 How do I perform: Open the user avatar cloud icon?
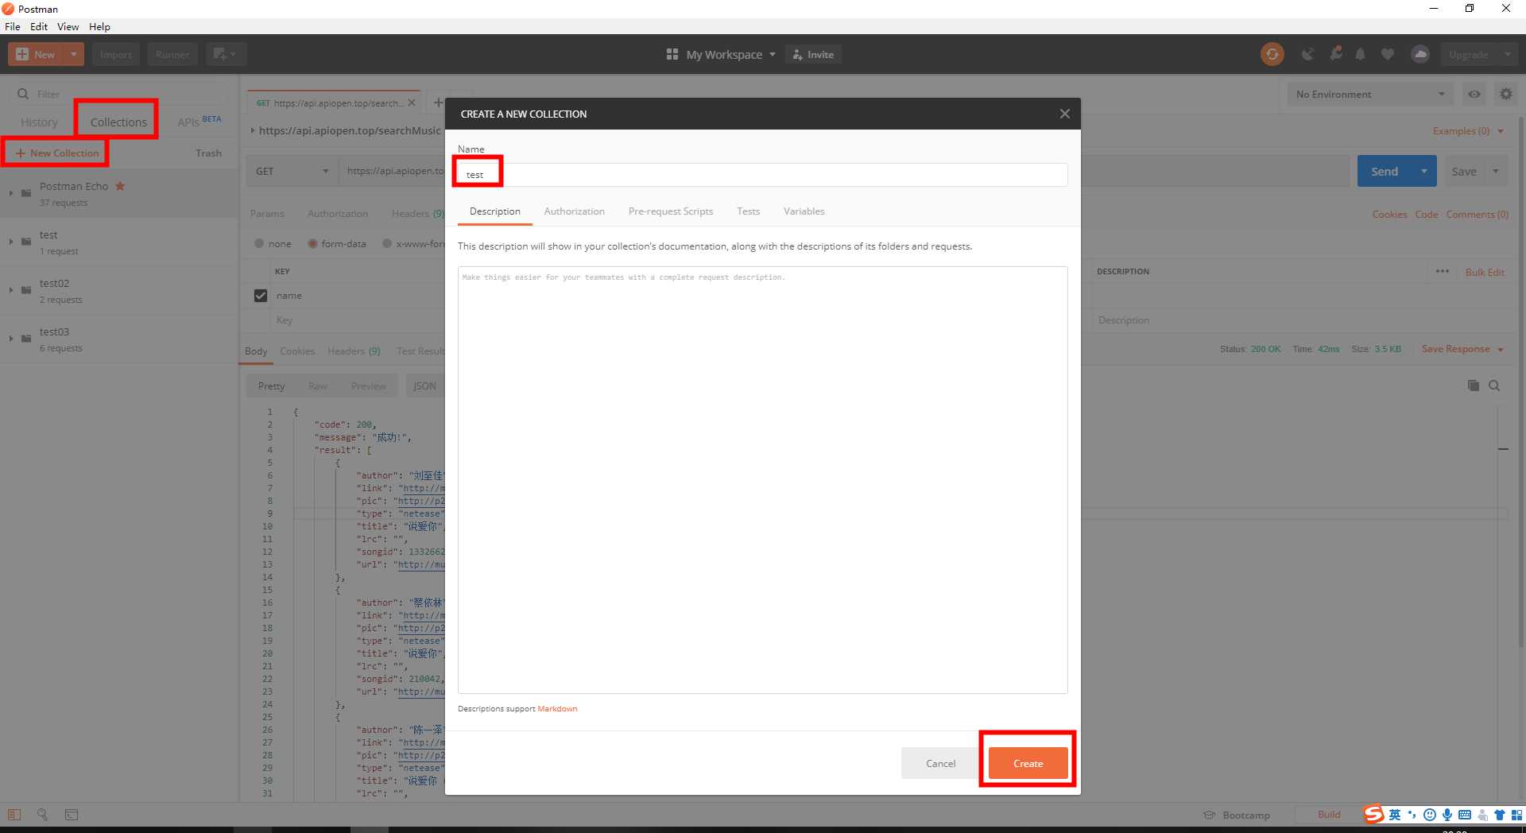[x=1420, y=54]
